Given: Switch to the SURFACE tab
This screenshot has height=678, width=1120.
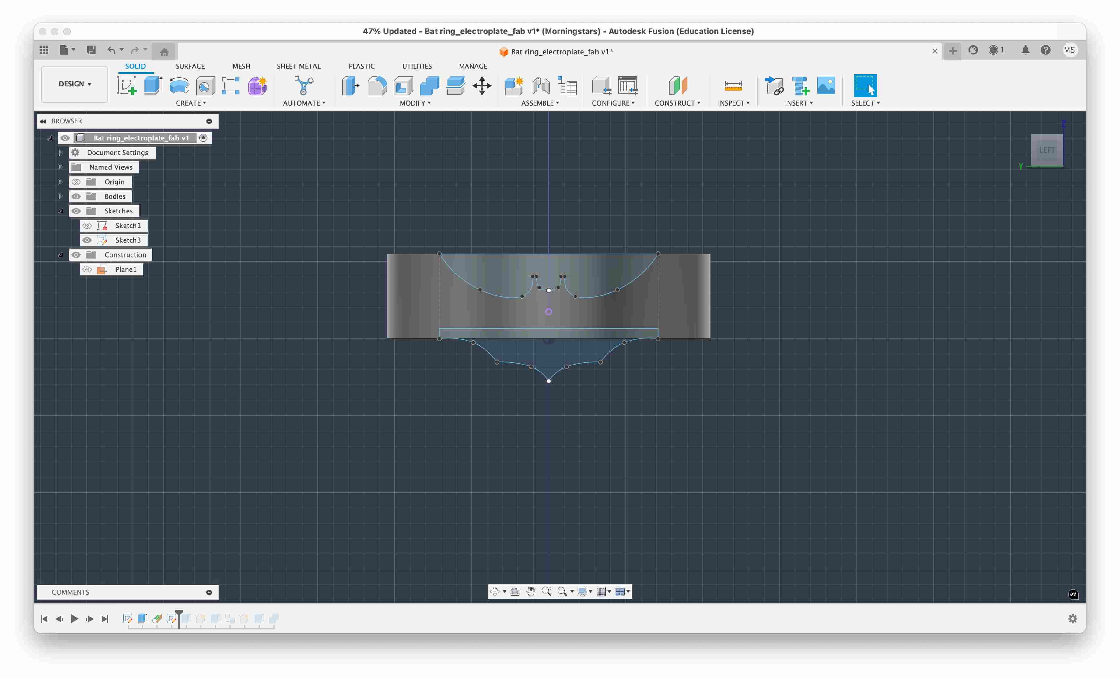Looking at the screenshot, I should pyautogui.click(x=190, y=66).
